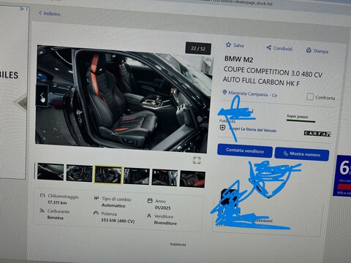351x263 pixels.
Task: Select the fifth gallery thumbnail
Action: 165,178
